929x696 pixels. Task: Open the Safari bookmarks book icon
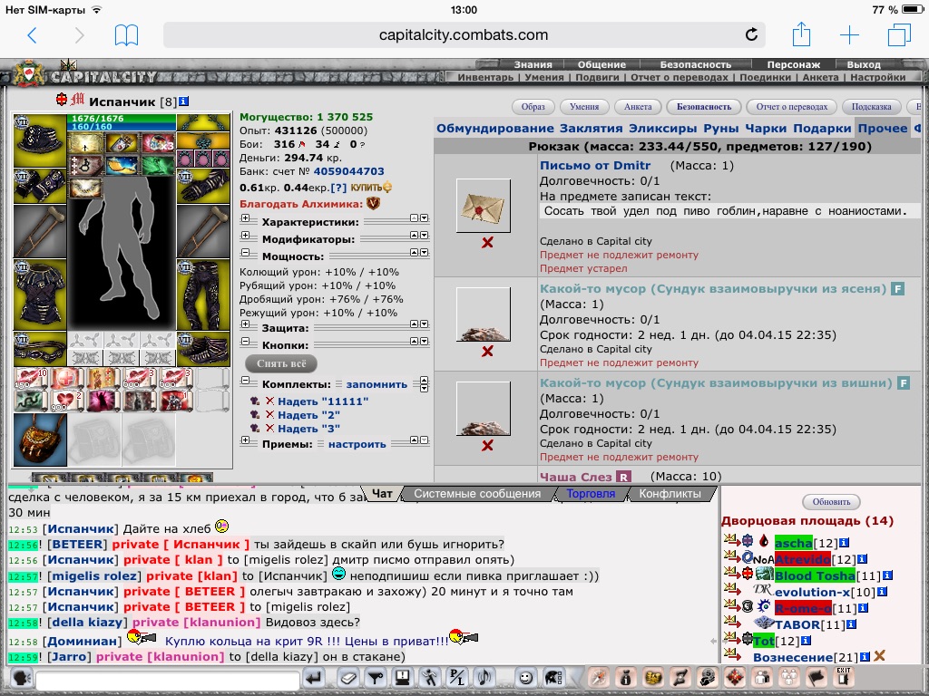(126, 35)
